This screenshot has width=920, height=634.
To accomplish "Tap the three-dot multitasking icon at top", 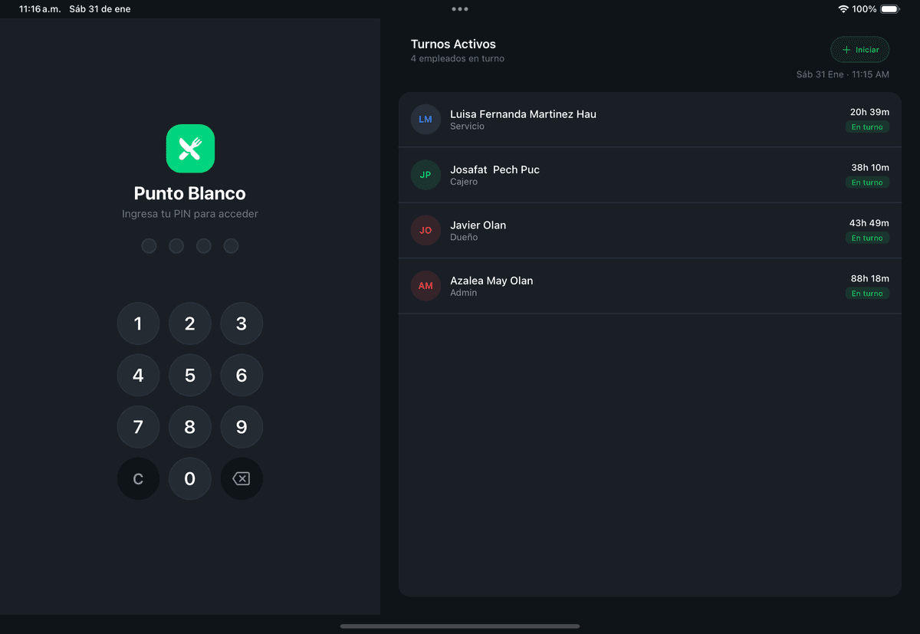I will (460, 9).
